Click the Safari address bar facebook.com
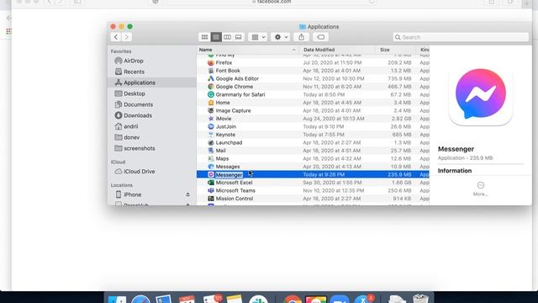The image size is (538, 303). tap(271, 2)
